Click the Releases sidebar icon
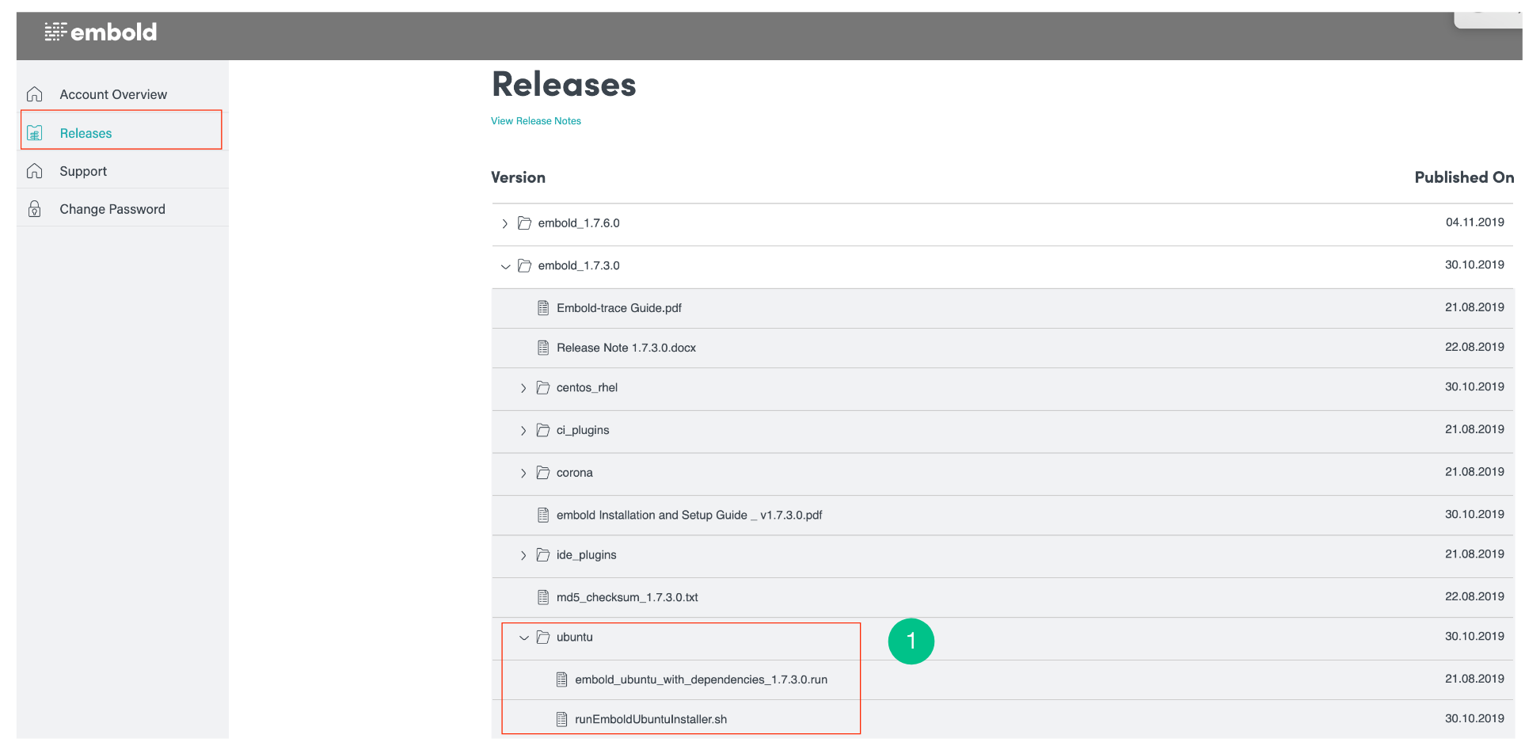Screen dimensions: 1525x746 point(35,133)
